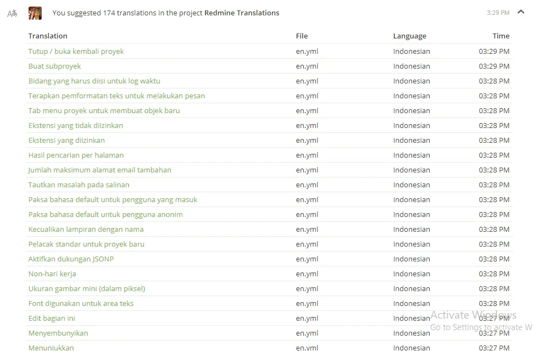Open 'Non-hari kerja' translation
The height and width of the screenshot is (351, 533).
click(52, 274)
